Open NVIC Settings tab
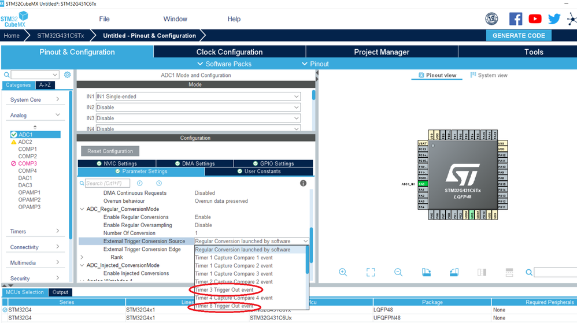The image size is (577, 323). [117, 164]
